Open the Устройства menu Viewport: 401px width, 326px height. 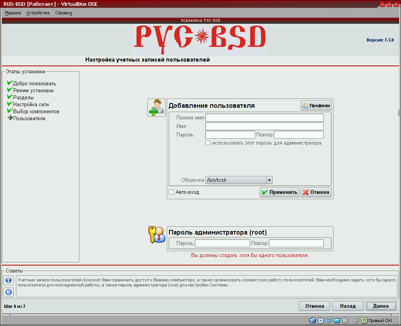(x=38, y=13)
